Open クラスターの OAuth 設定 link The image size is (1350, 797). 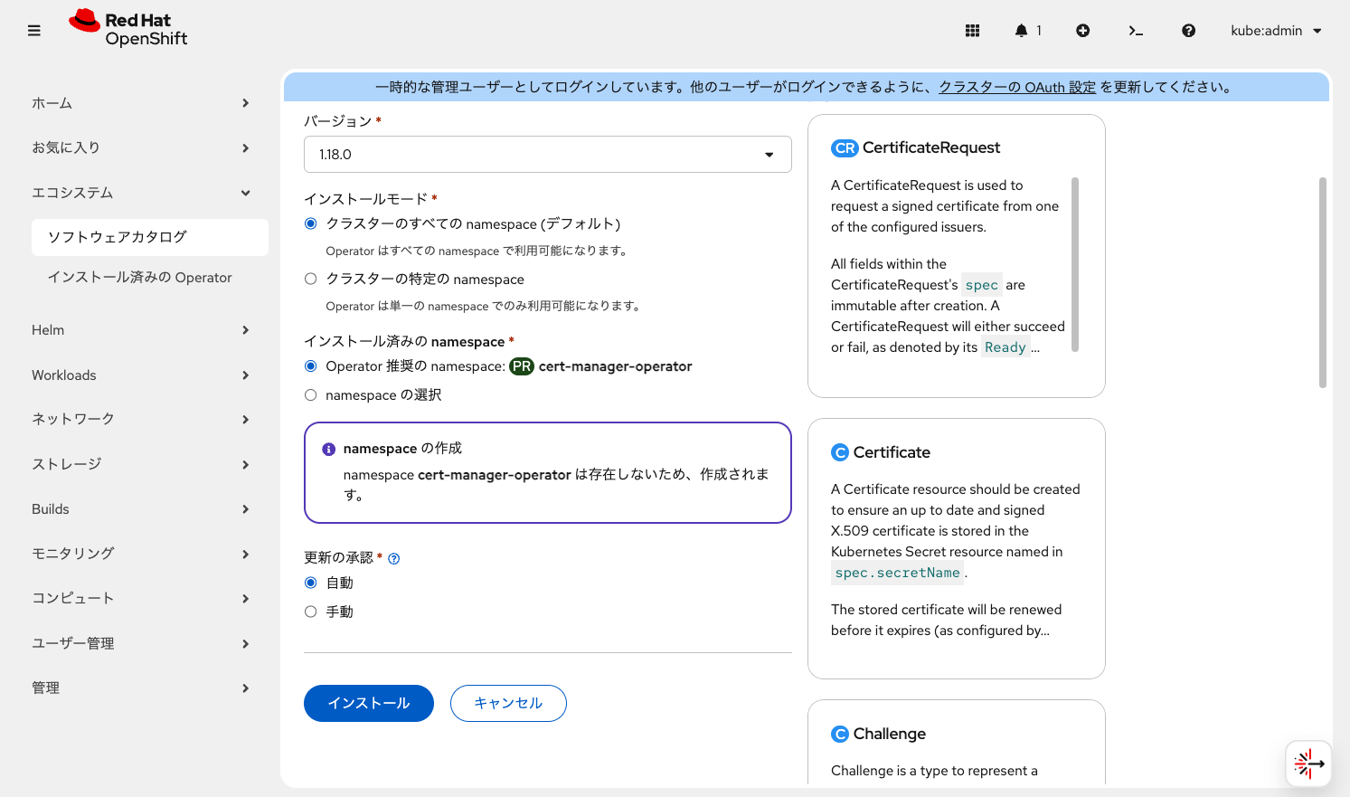point(1015,86)
